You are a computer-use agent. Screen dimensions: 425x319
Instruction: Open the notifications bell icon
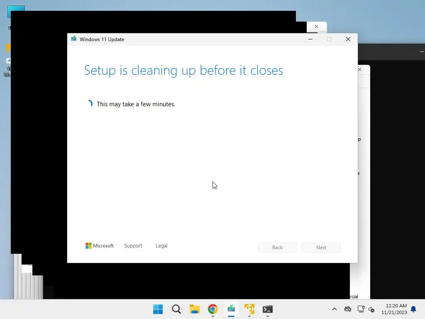tap(413, 309)
